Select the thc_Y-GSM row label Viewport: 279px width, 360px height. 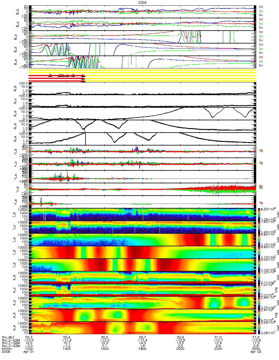click(11, 343)
